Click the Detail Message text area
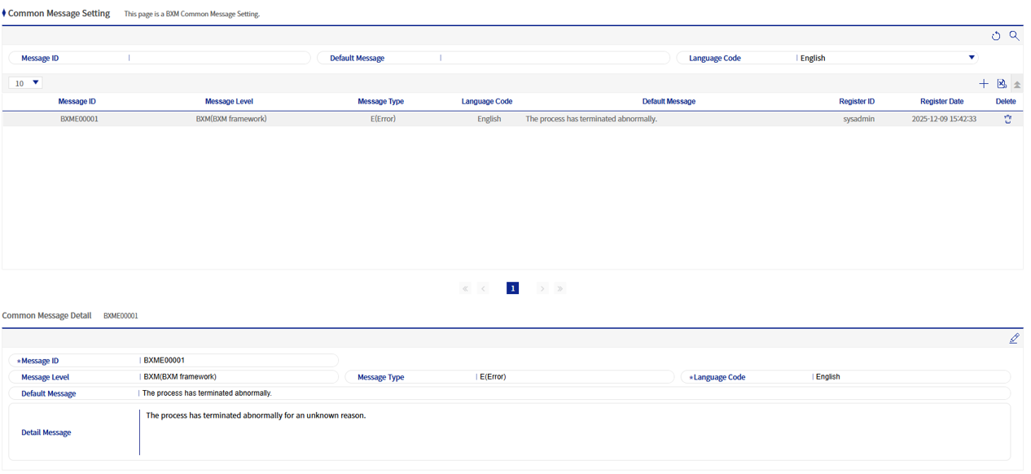The image size is (1031, 474). click(x=570, y=432)
